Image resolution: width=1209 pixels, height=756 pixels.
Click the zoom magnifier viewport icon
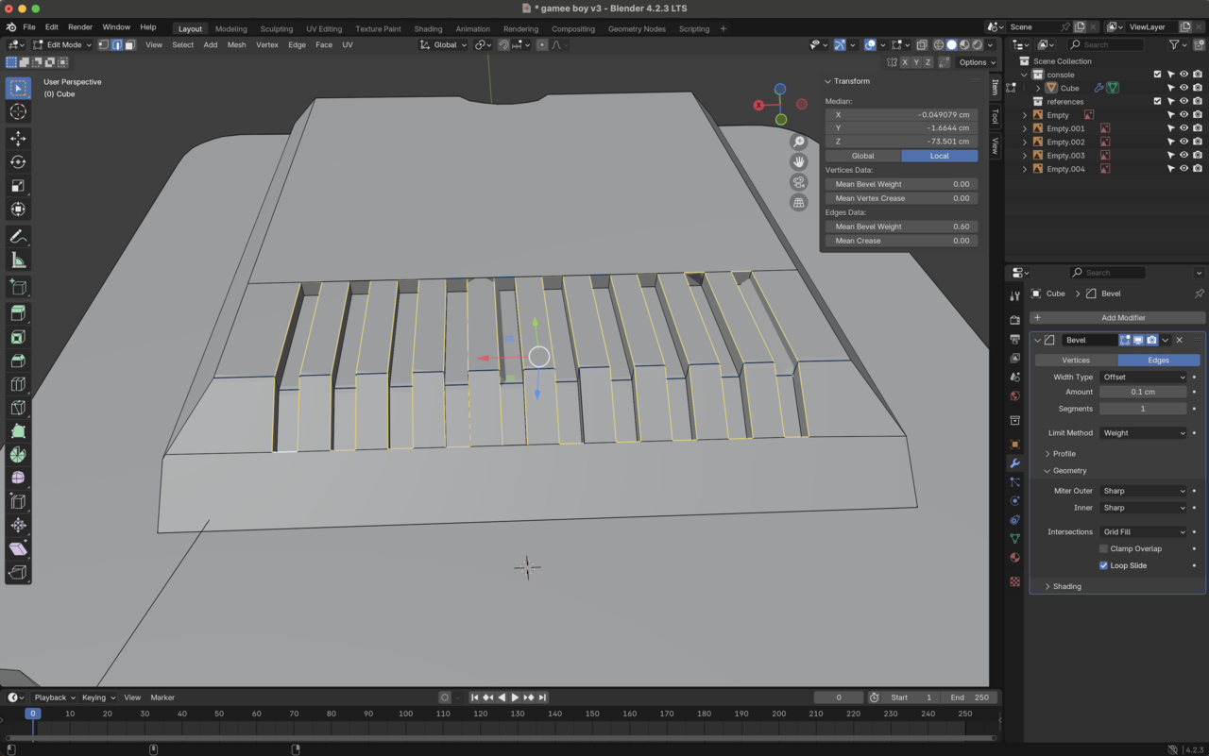pyautogui.click(x=799, y=142)
